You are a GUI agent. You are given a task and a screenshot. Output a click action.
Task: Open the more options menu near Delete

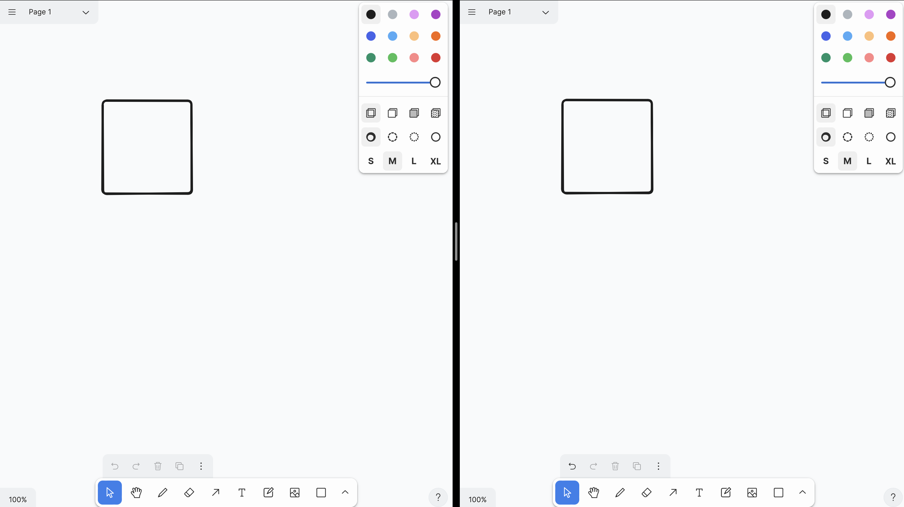201,466
